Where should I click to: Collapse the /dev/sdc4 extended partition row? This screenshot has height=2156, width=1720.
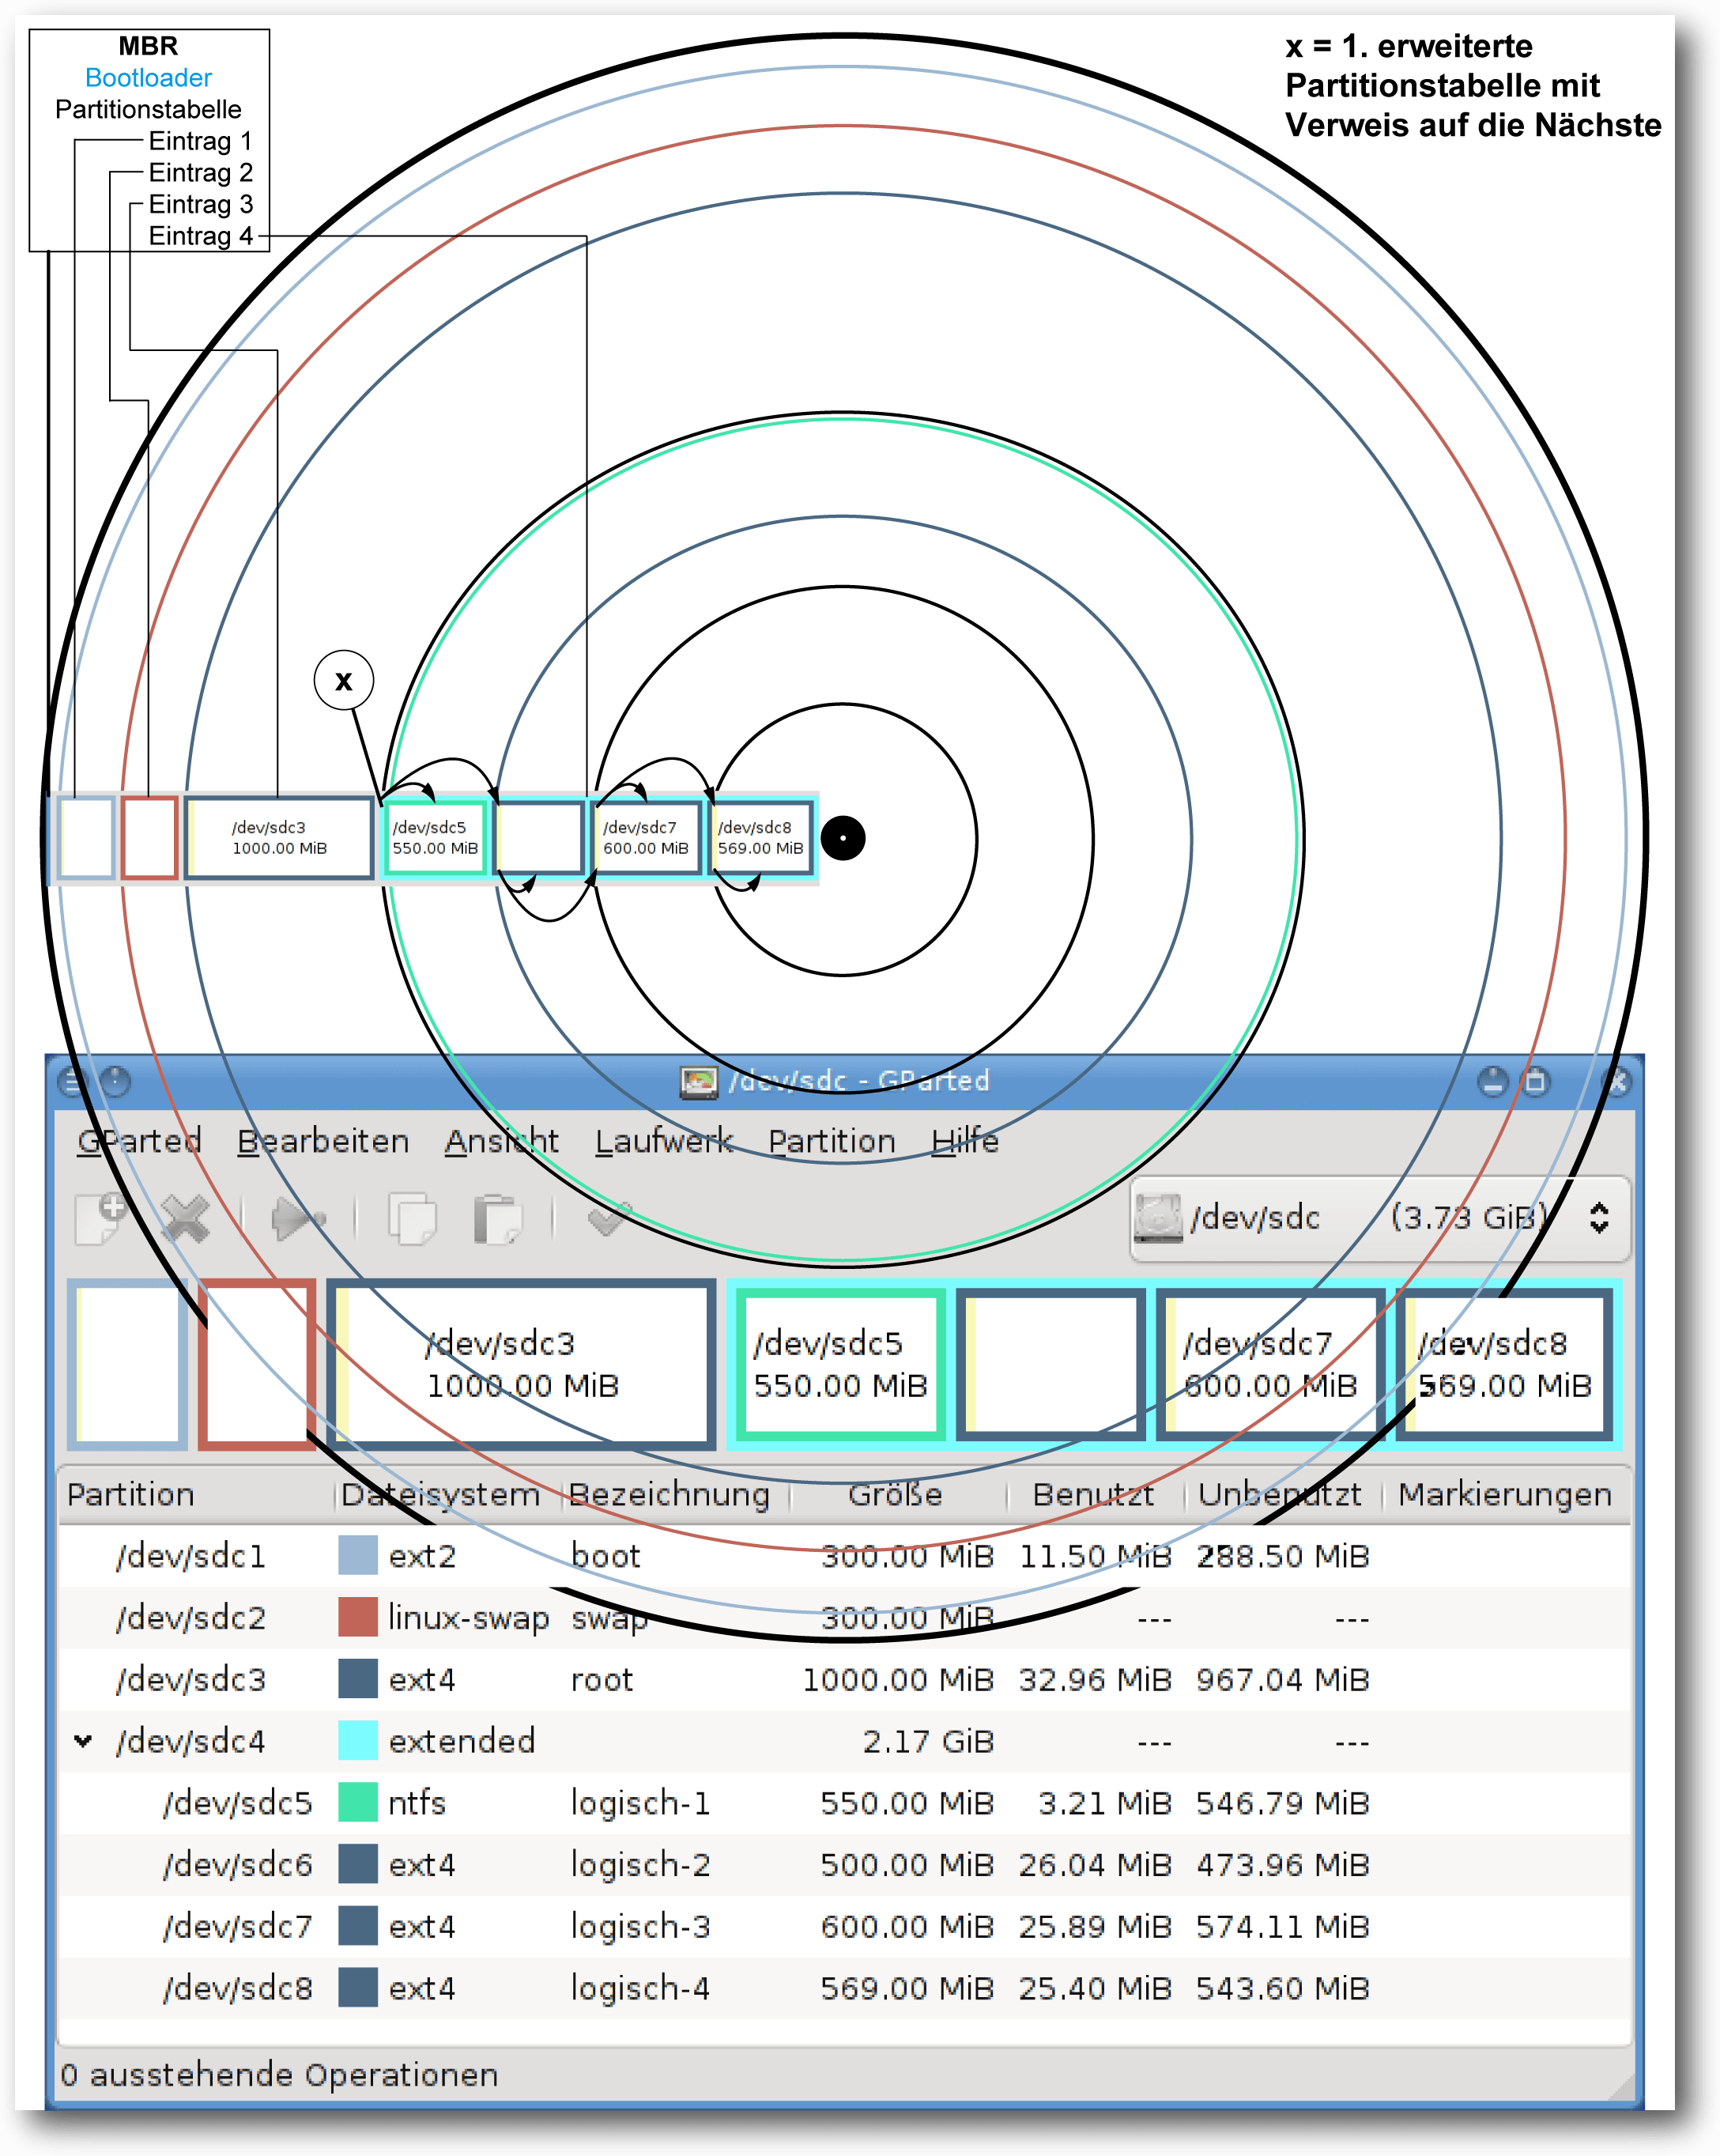84,1741
